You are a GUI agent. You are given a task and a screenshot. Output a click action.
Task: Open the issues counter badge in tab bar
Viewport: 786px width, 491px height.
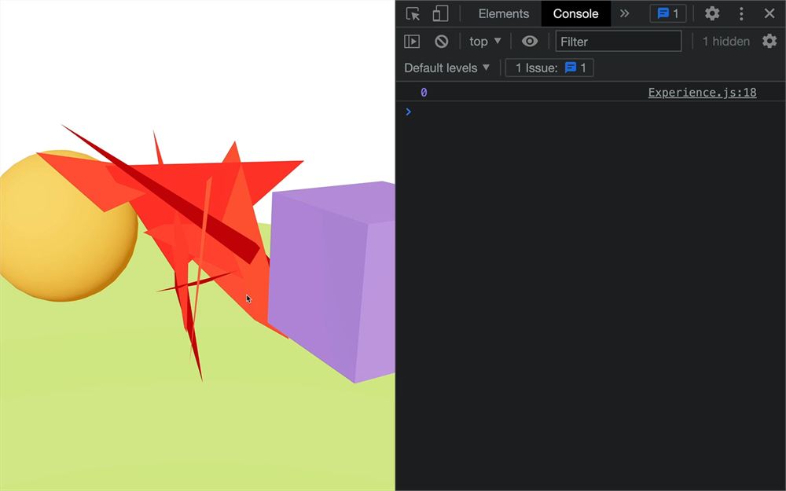click(667, 13)
